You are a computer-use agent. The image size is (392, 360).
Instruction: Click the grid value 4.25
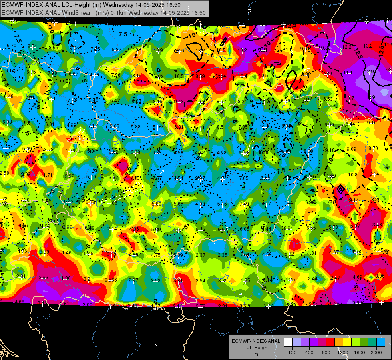tap(290, 279)
